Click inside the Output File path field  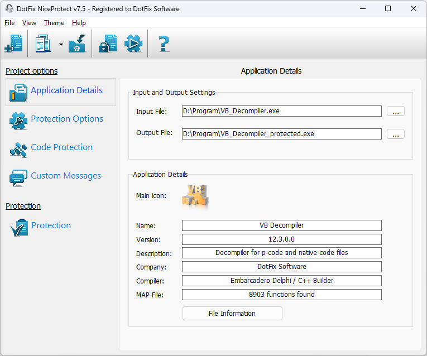(x=281, y=134)
